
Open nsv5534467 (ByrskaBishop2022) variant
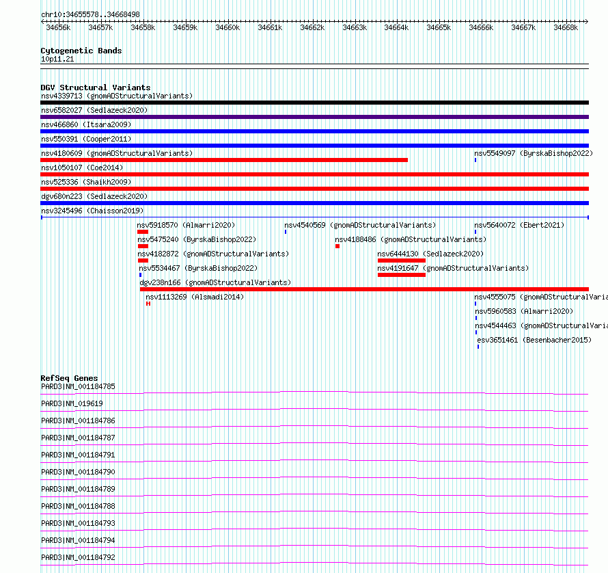[x=198, y=268]
